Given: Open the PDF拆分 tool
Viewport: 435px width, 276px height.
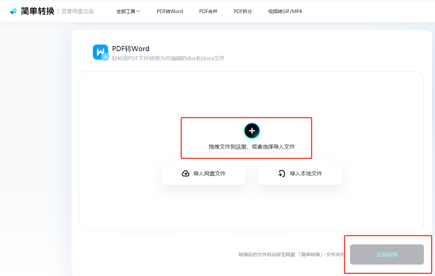Looking at the screenshot, I should pyautogui.click(x=243, y=11).
